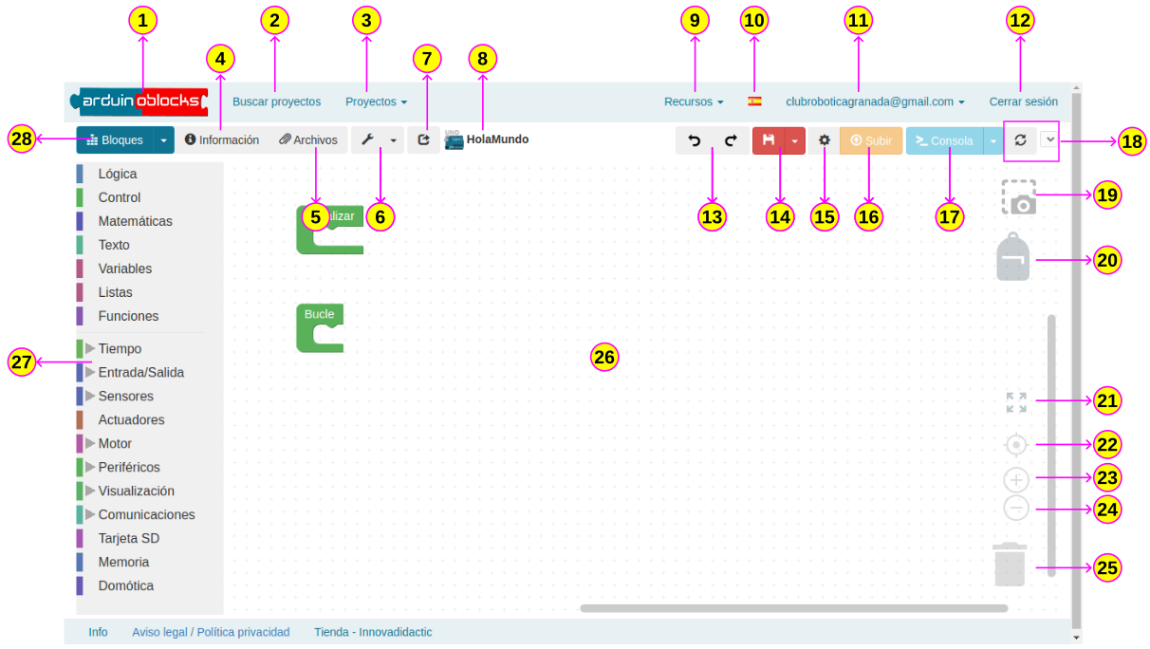Zoom out with the minus circle icon

pyautogui.click(x=1016, y=509)
